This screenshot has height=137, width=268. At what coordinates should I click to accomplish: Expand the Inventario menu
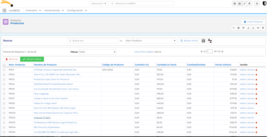[x=33, y=11]
